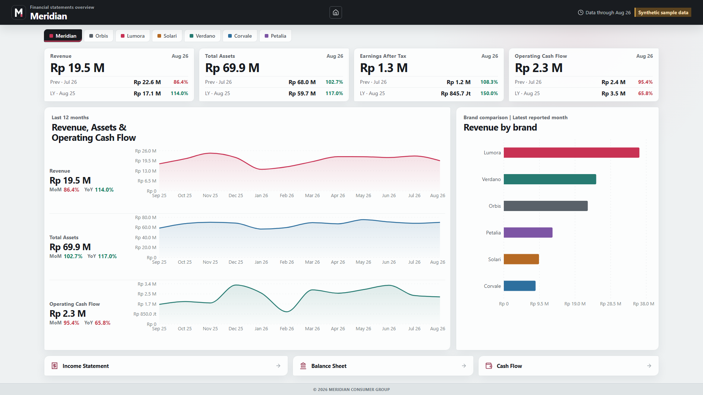Click the Meridian M logo icon

click(19, 12)
